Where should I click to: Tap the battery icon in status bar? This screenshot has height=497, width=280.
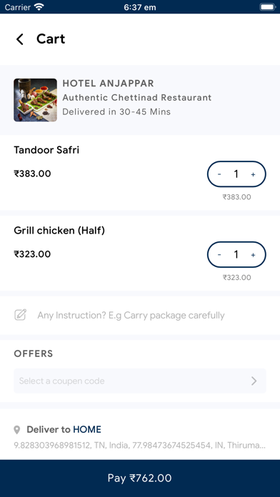pos(268,6)
